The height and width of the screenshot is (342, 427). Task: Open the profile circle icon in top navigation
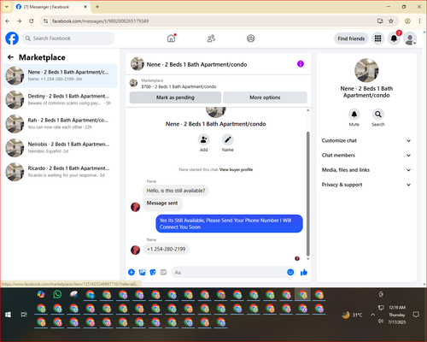tap(251, 38)
